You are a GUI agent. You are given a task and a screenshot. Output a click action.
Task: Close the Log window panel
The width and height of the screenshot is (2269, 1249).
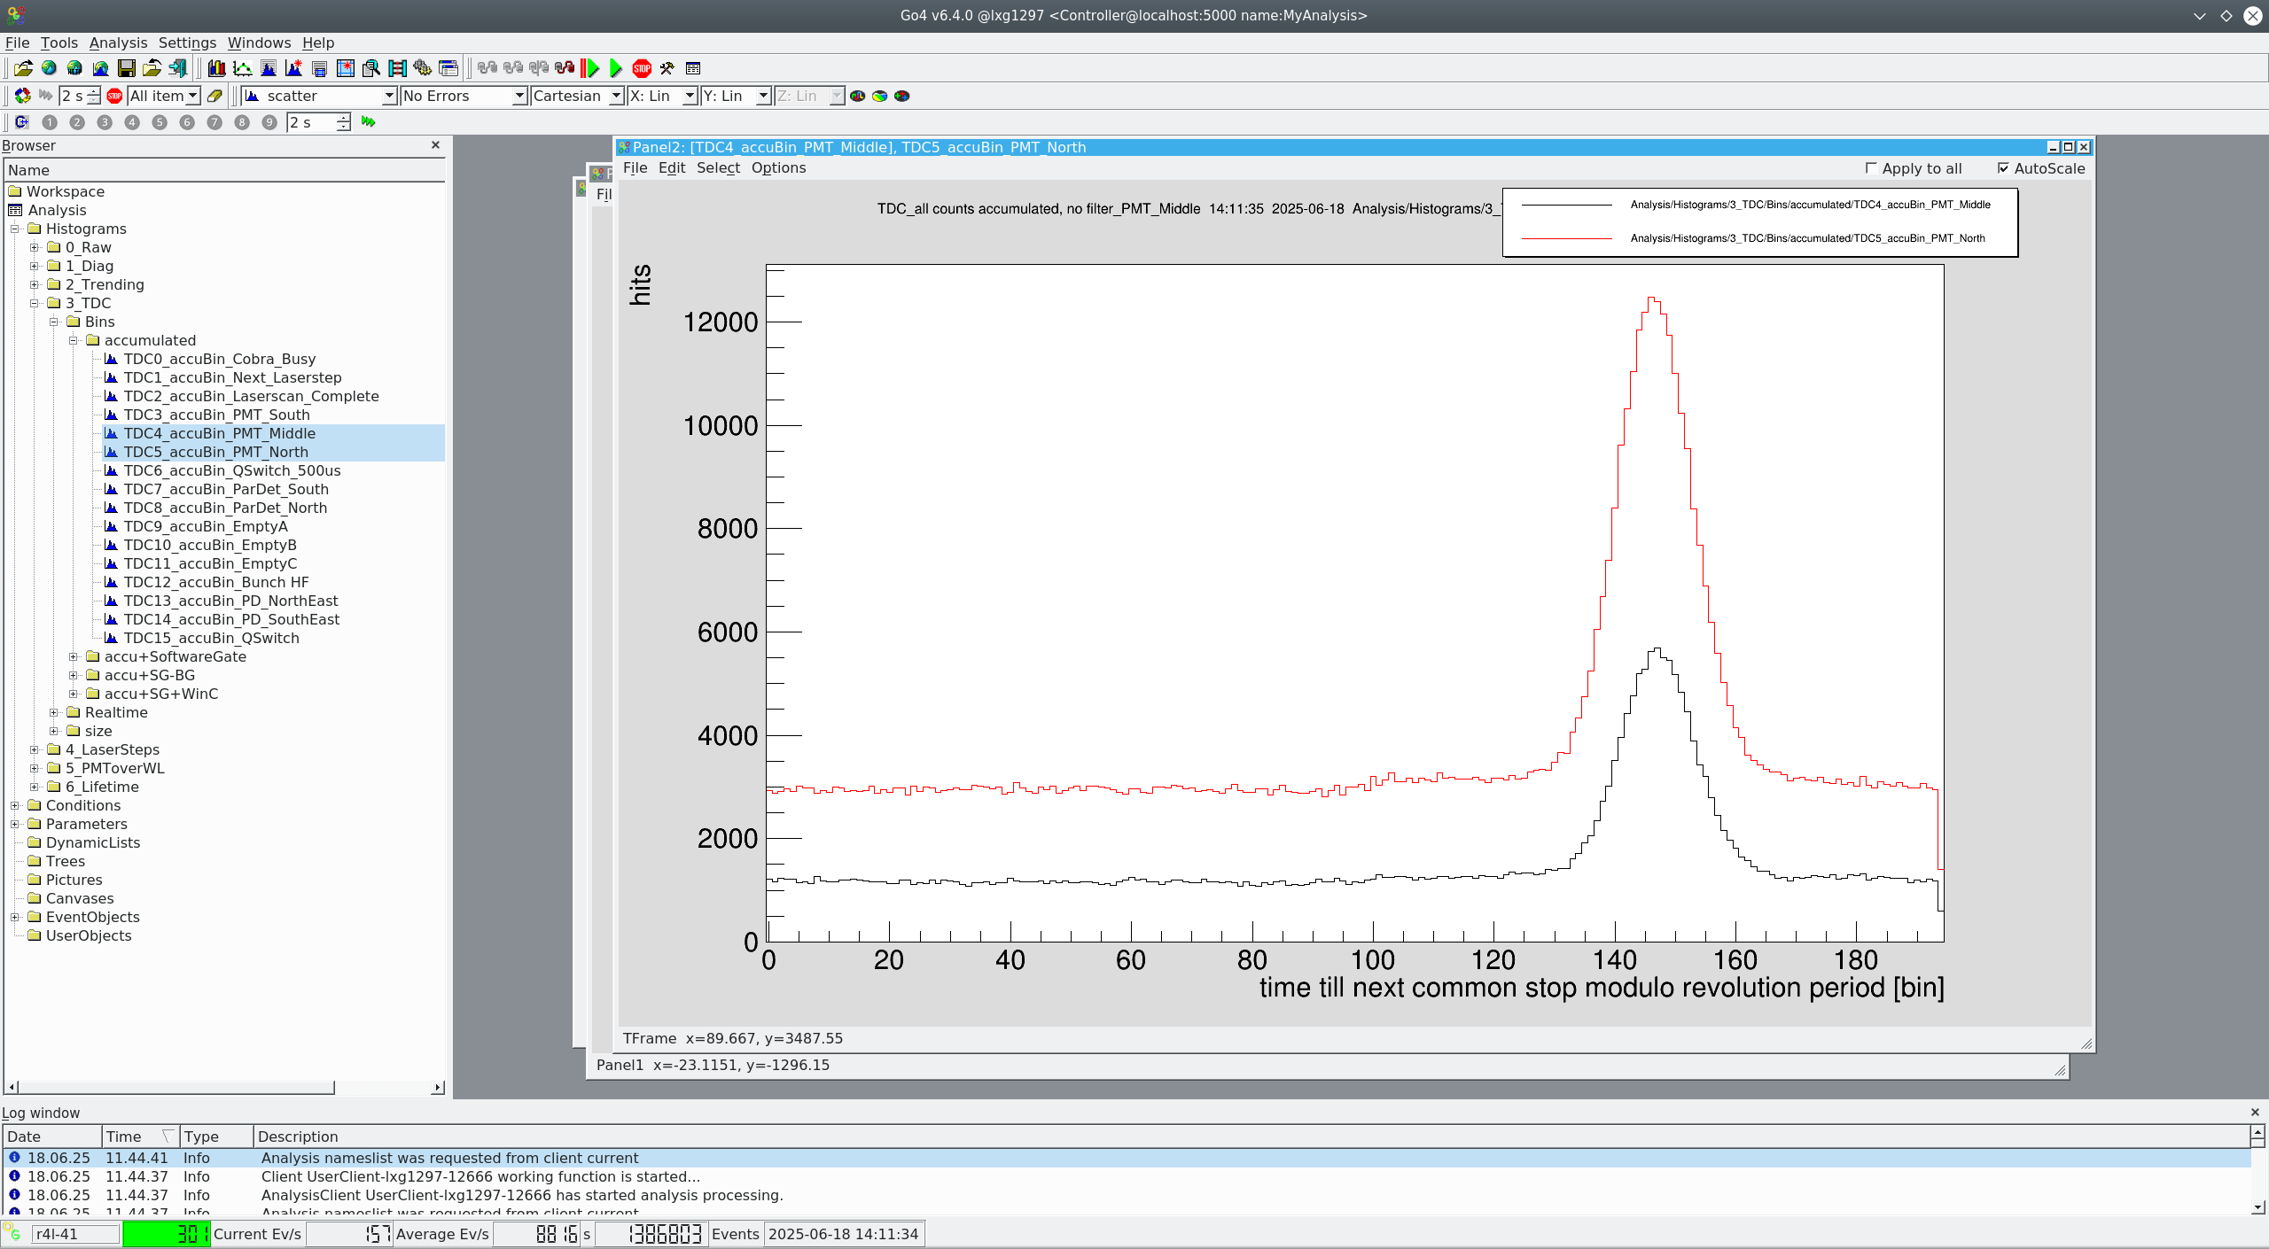pyautogui.click(x=2255, y=1113)
